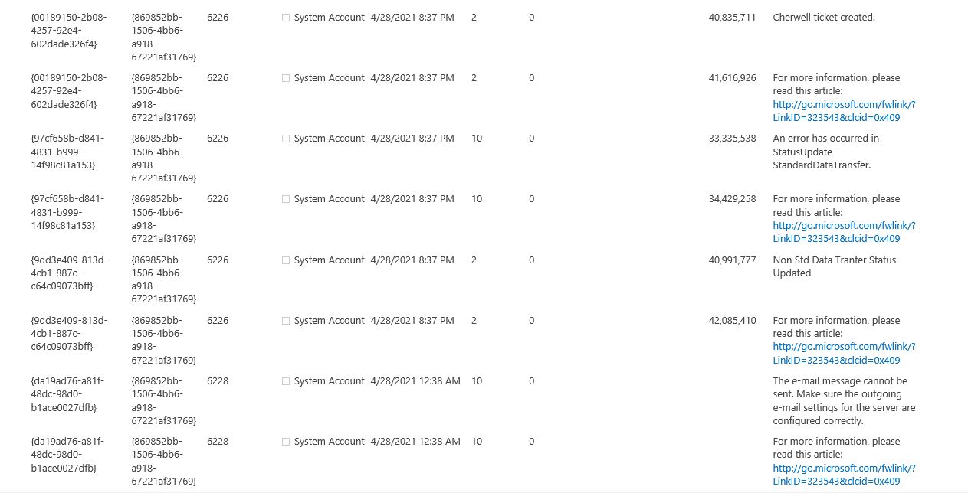
Task: Click System Account name in Cherwell ticket row
Action: coord(330,17)
